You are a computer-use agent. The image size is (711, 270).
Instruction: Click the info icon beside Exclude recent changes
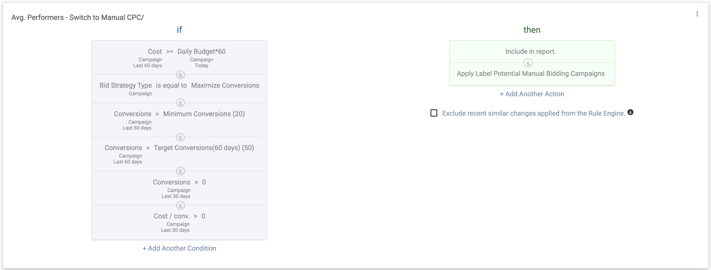(630, 112)
